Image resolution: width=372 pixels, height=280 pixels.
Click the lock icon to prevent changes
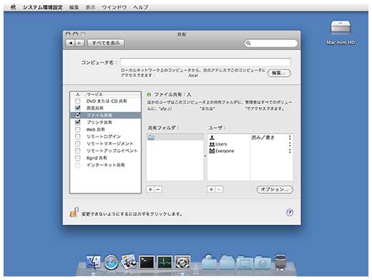click(74, 212)
